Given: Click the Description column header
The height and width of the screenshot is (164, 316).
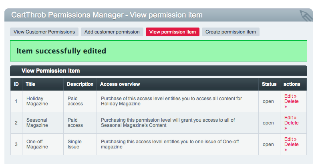Looking at the screenshot, I should [80, 84].
